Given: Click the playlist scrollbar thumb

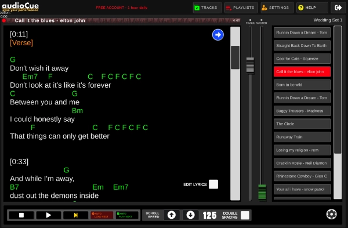Looking at the screenshot, I should tap(338, 90).
